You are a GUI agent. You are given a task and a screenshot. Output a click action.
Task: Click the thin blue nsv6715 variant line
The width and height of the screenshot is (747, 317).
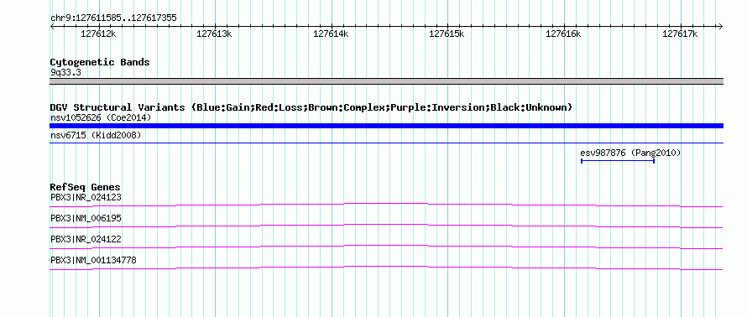(x=386, y=143)
